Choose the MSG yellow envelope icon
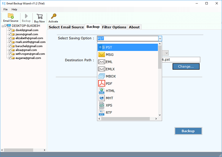Image resolution: width=222 pixels, height=157 pixels. coord(102,55)
